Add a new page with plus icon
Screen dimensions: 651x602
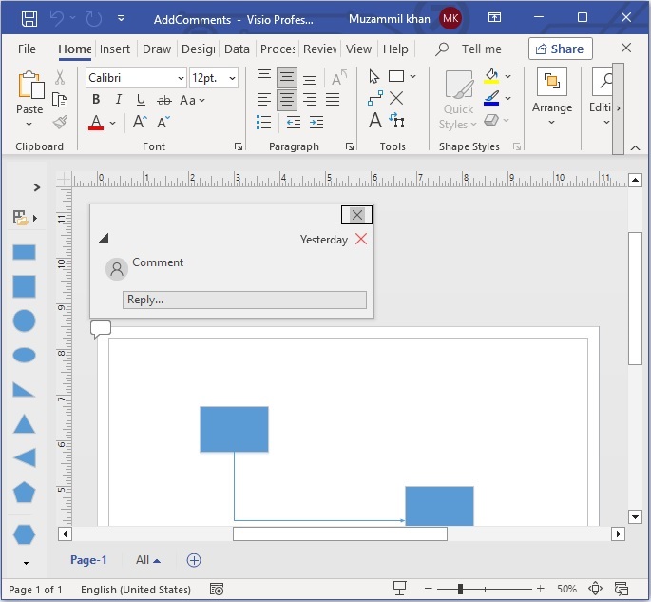[x=194, y=560]
